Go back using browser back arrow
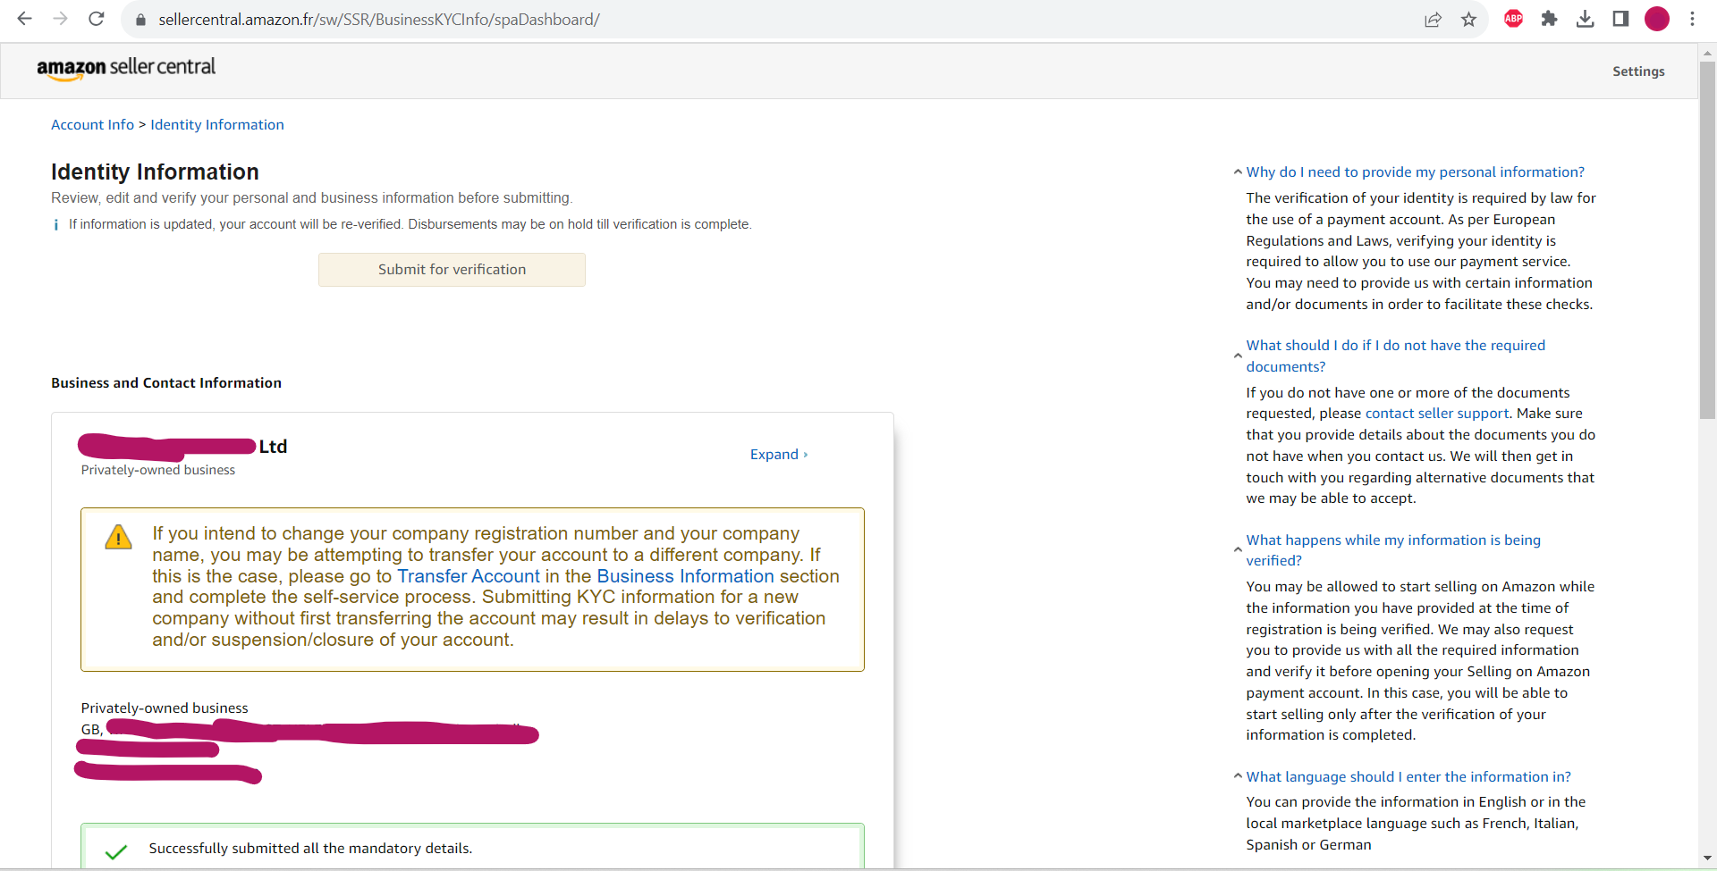The width and height of the screenshot is (1717, 871). pyautogui.click(x=24, y=19)
